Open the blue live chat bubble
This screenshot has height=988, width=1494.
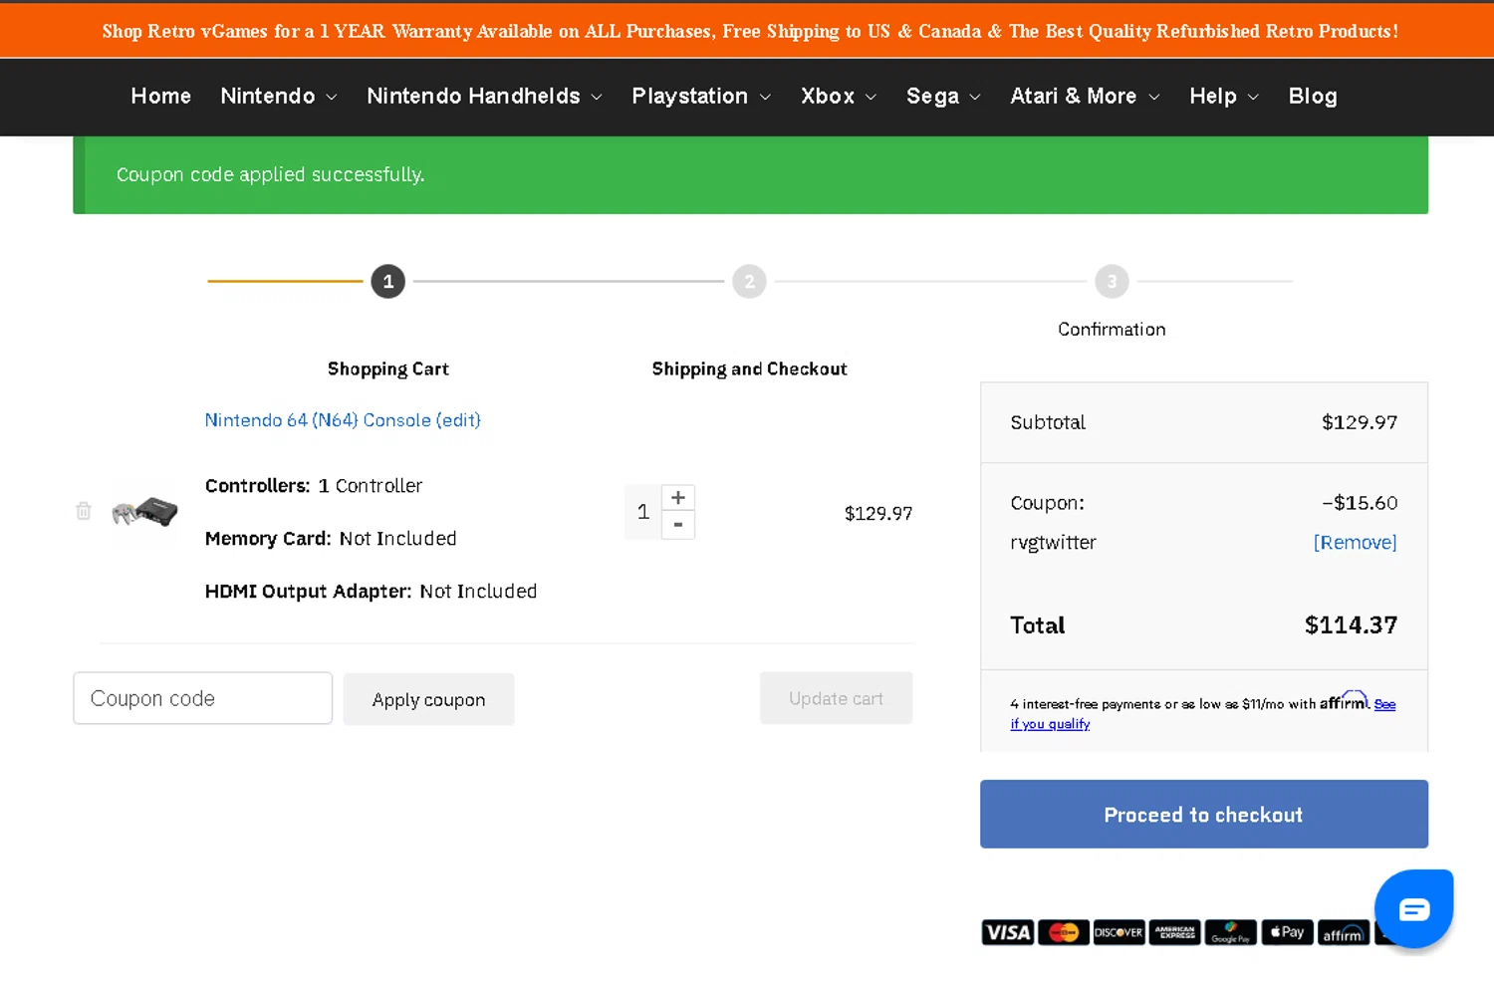pyautogui.click(x=1413, y=908)
